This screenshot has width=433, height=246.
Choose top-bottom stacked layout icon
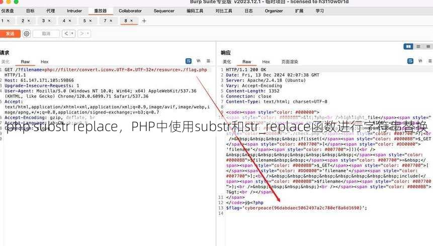(418, 47)
